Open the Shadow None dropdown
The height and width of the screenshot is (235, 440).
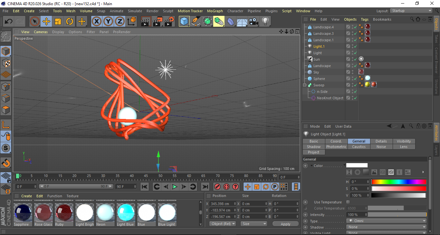[x=387, y=227]
